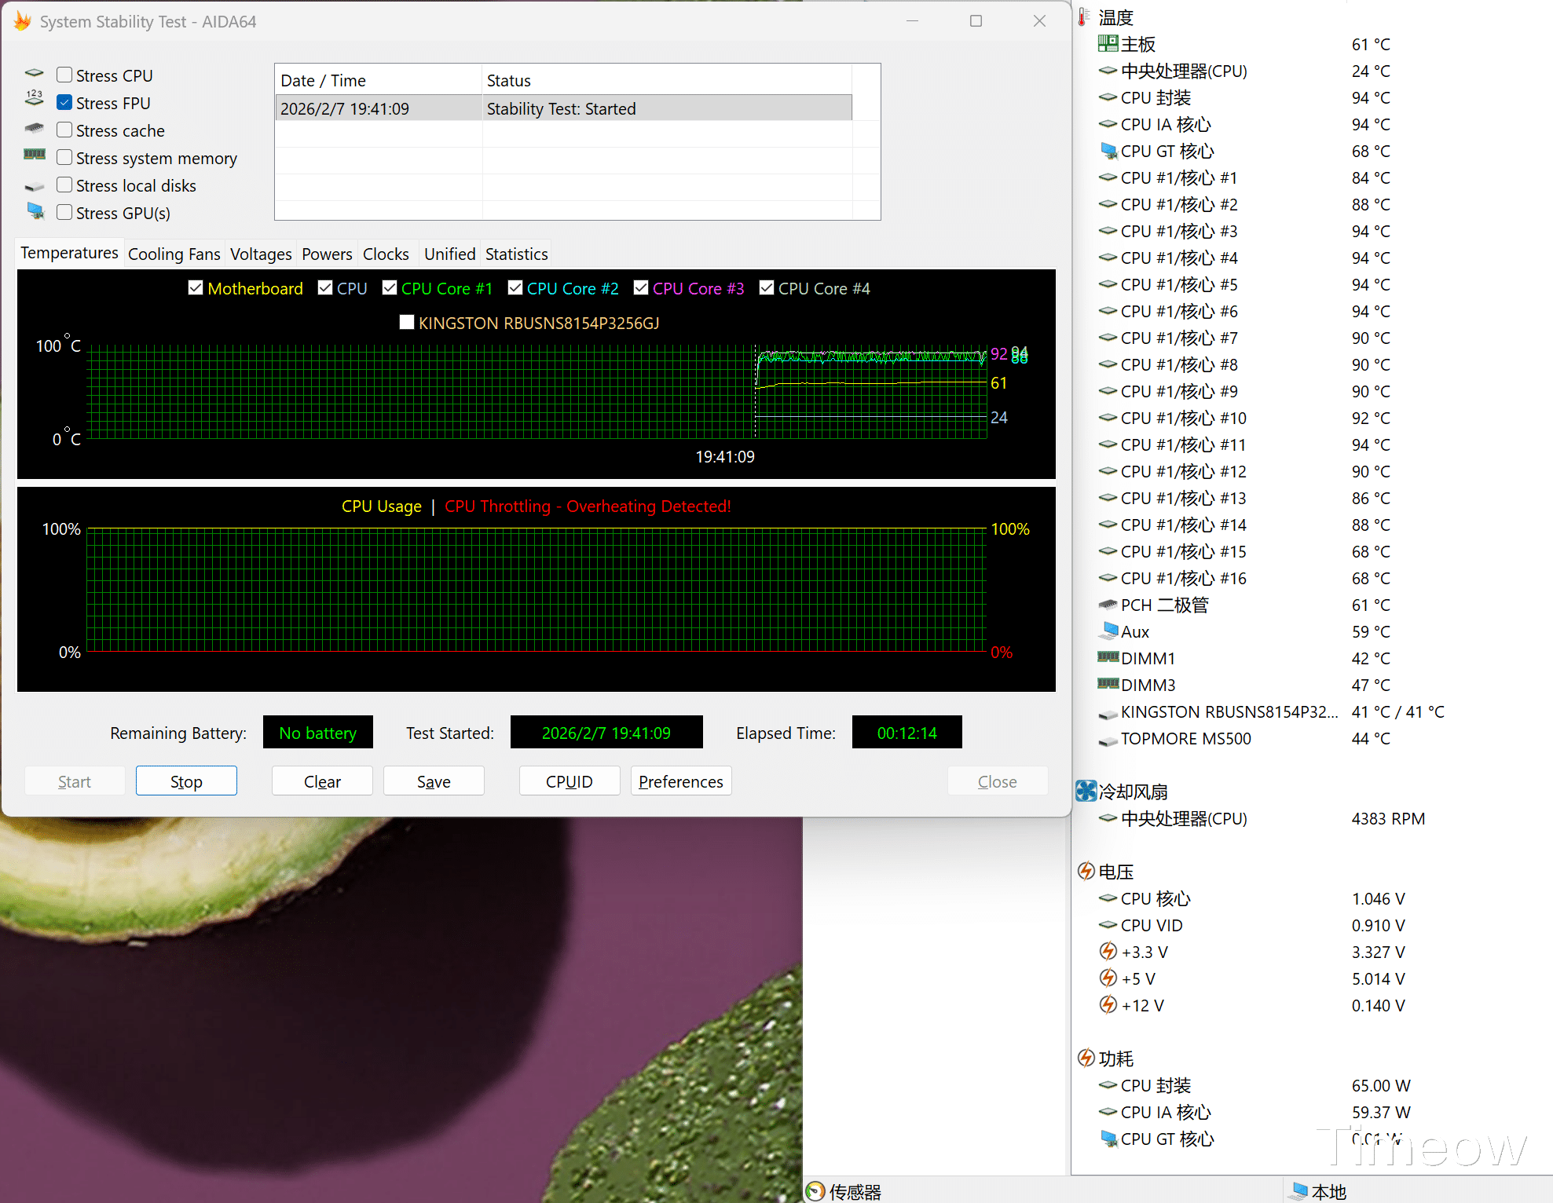
Task: Click the +12 V voltage sensor row
Action: pos(1142,1005)
